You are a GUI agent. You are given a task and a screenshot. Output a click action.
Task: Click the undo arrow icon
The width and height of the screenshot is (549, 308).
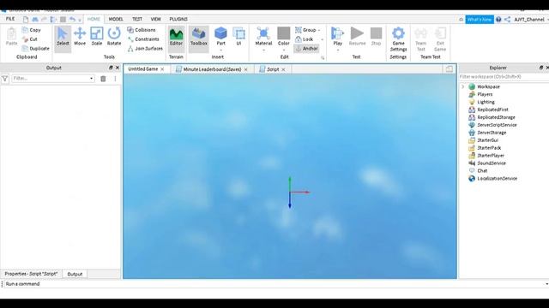[72, 19]
